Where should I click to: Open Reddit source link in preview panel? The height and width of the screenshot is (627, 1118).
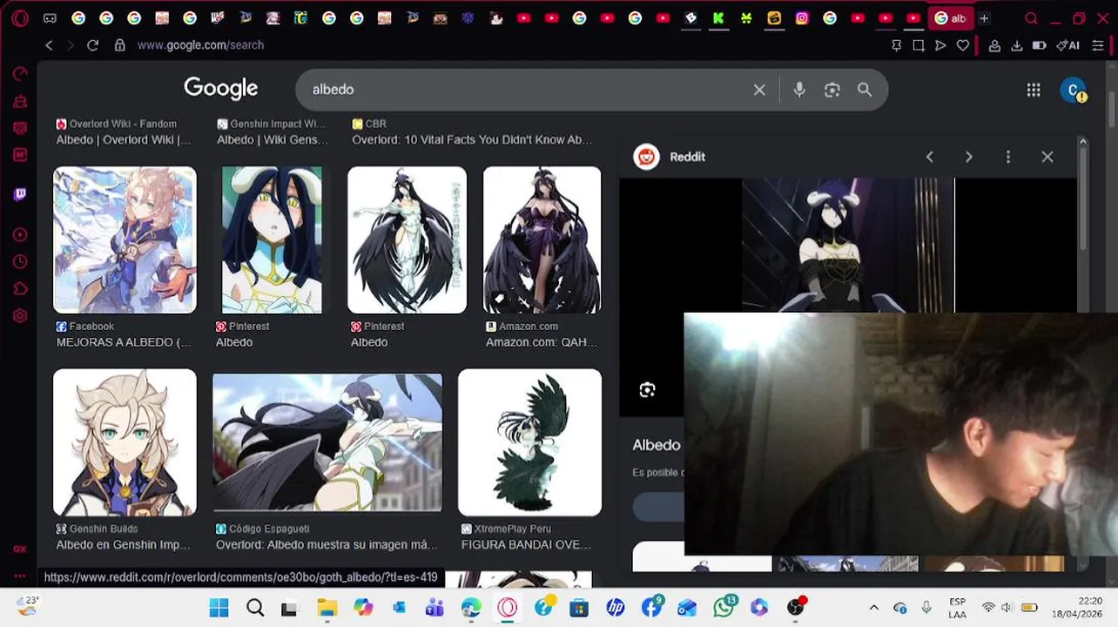tap(670, 157)
